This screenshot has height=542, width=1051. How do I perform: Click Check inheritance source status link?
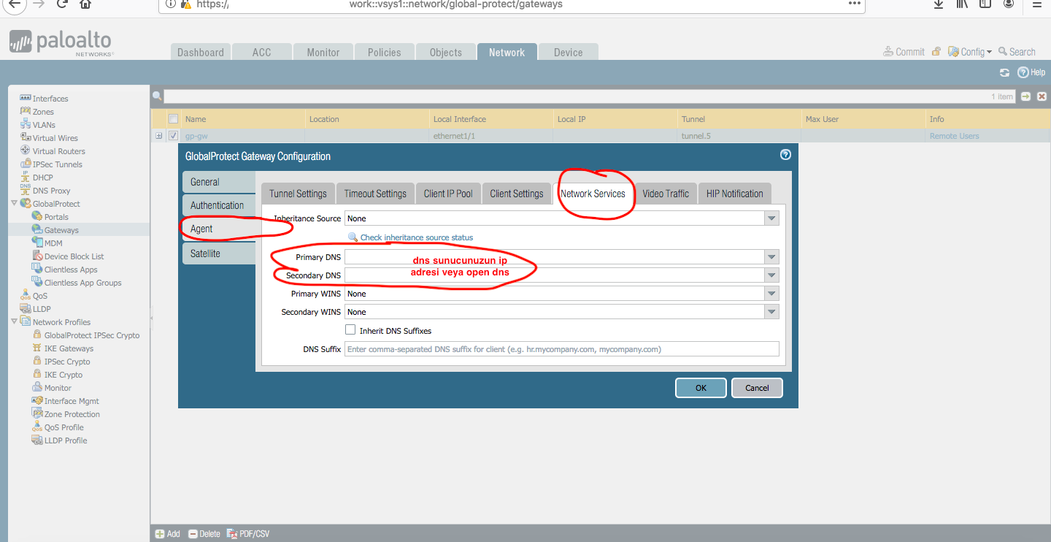(x=416, y=237)
